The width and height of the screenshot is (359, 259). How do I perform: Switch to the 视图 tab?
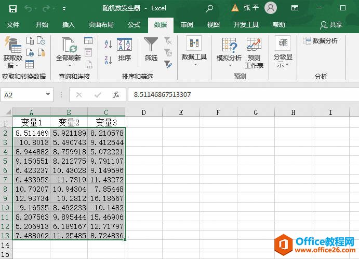click(214, 25)
